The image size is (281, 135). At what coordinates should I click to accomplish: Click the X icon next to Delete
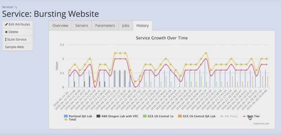click(x=6, y=32)
